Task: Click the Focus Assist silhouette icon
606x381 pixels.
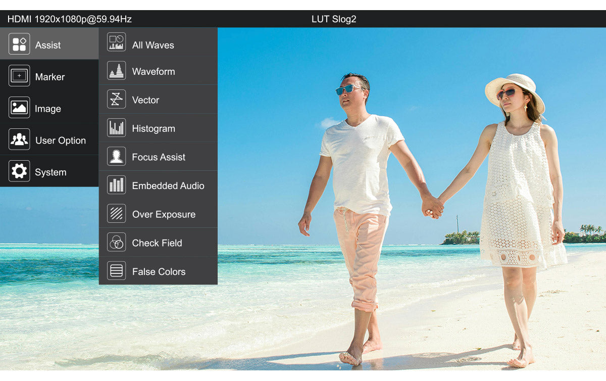Action: click(116, 157)
